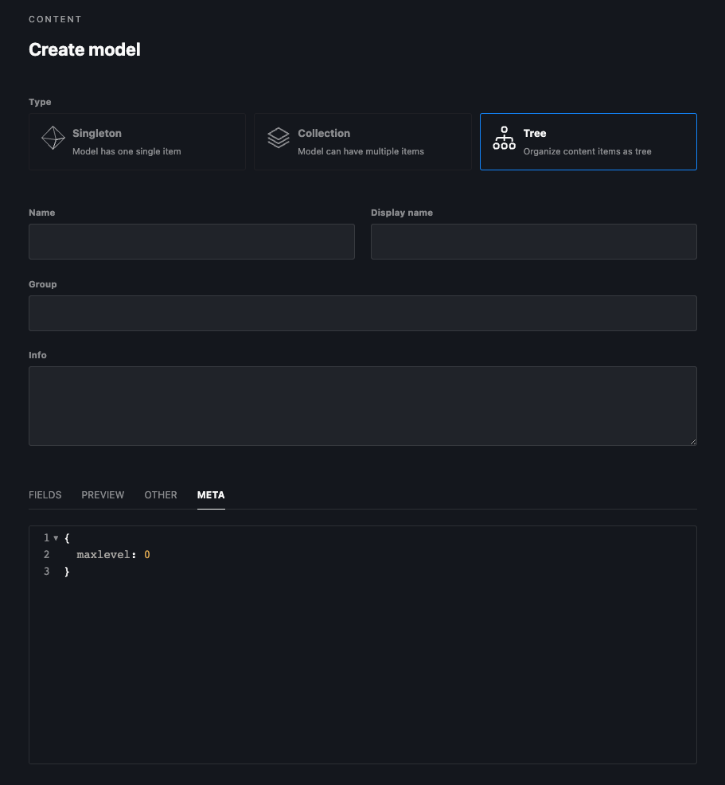This screenshot has width=725, height=785.
Task: Open the CONTENT breadcrumb link
Action: click(x=55, y=19)
